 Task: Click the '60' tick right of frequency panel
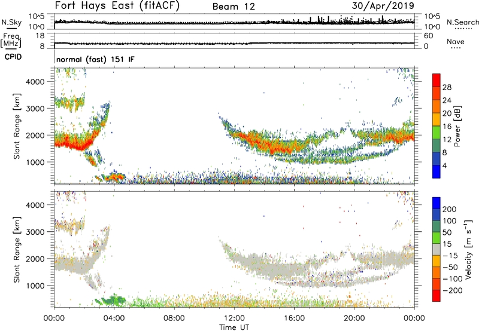428,36
